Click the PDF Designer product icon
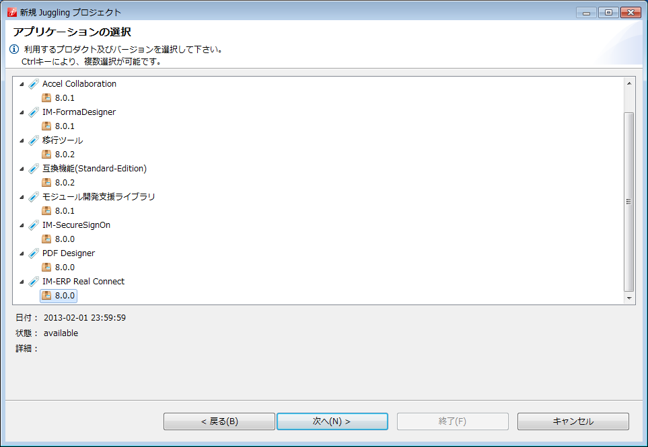This screenshot has height=447, width=648. pos(34,253)
